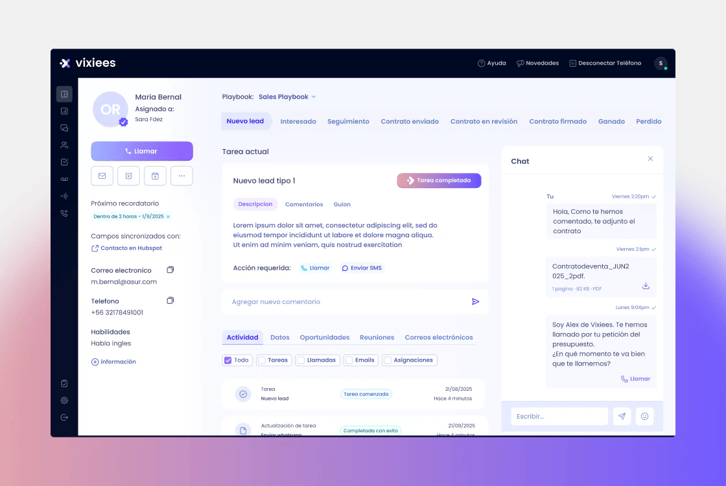Click the envelope email icon under Llamar

click(x=102, y=176)
